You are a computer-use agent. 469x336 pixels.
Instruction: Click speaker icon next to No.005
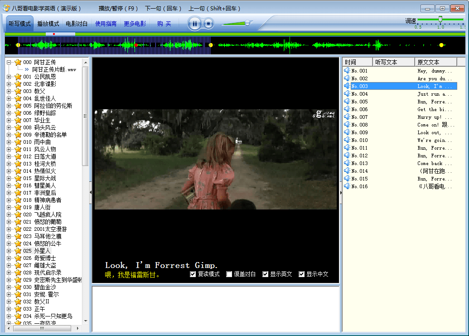[347, 102]
